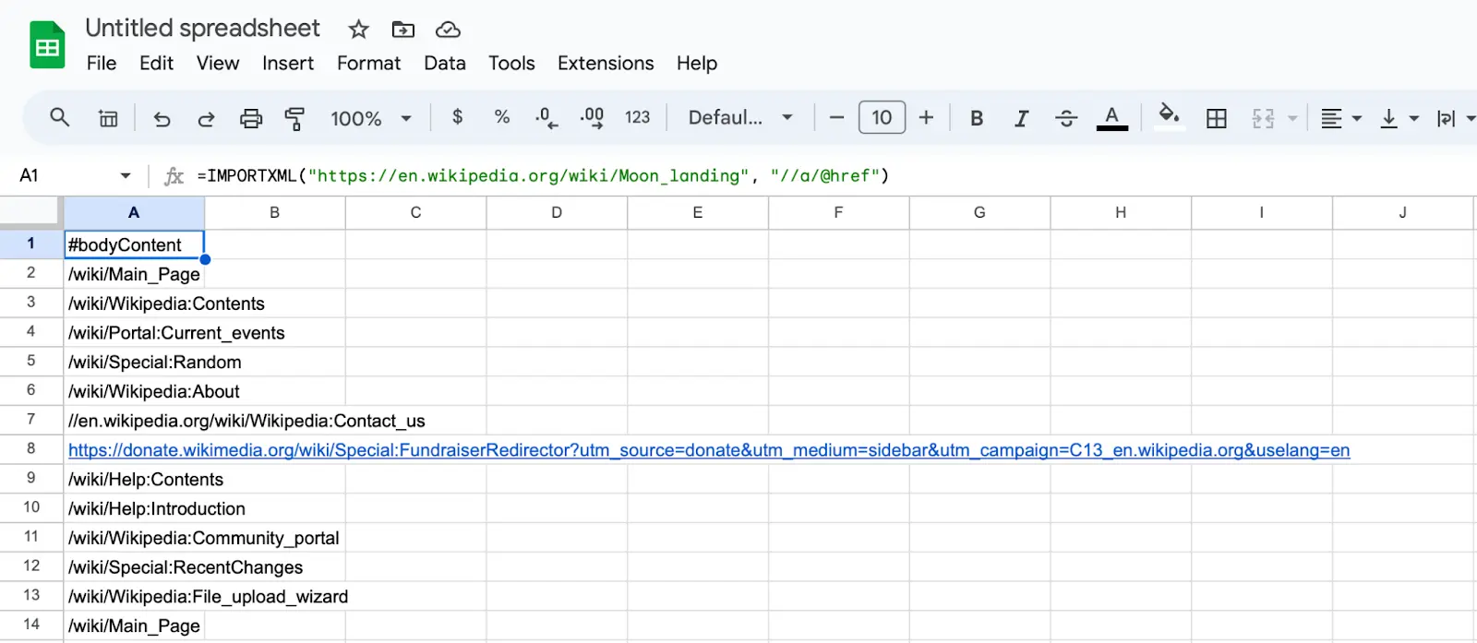
Task: Expand the merge cells options arrow
Action: click(x=1292, y=118)
